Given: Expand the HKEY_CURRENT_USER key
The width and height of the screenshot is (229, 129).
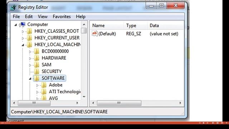Looking at the screenshot, I should [x=23, y=38].
